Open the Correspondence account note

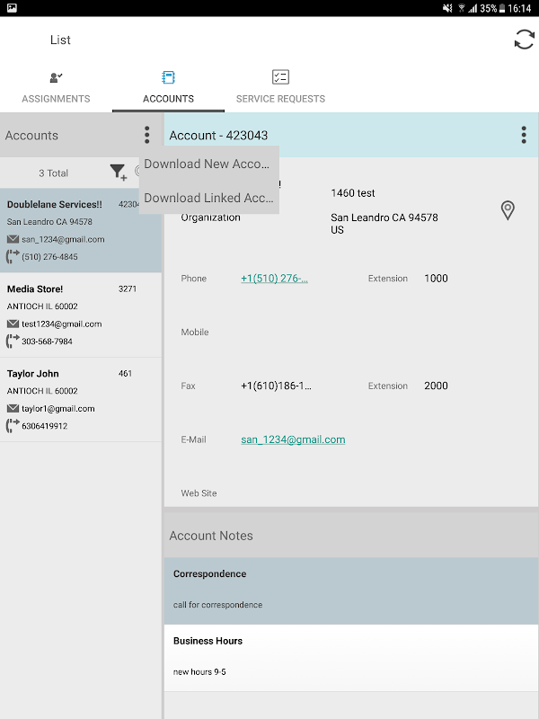pos(351,590)
